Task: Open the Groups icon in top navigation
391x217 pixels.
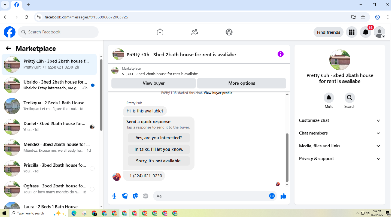Action: click(229, 32)
